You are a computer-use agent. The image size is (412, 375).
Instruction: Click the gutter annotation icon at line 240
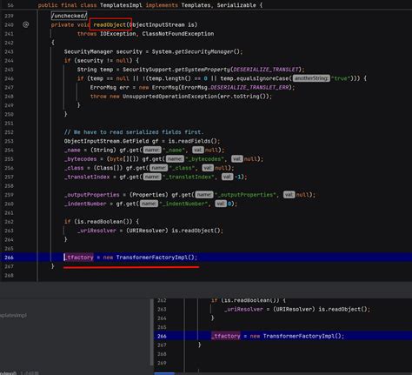click(x=26, y=24)
